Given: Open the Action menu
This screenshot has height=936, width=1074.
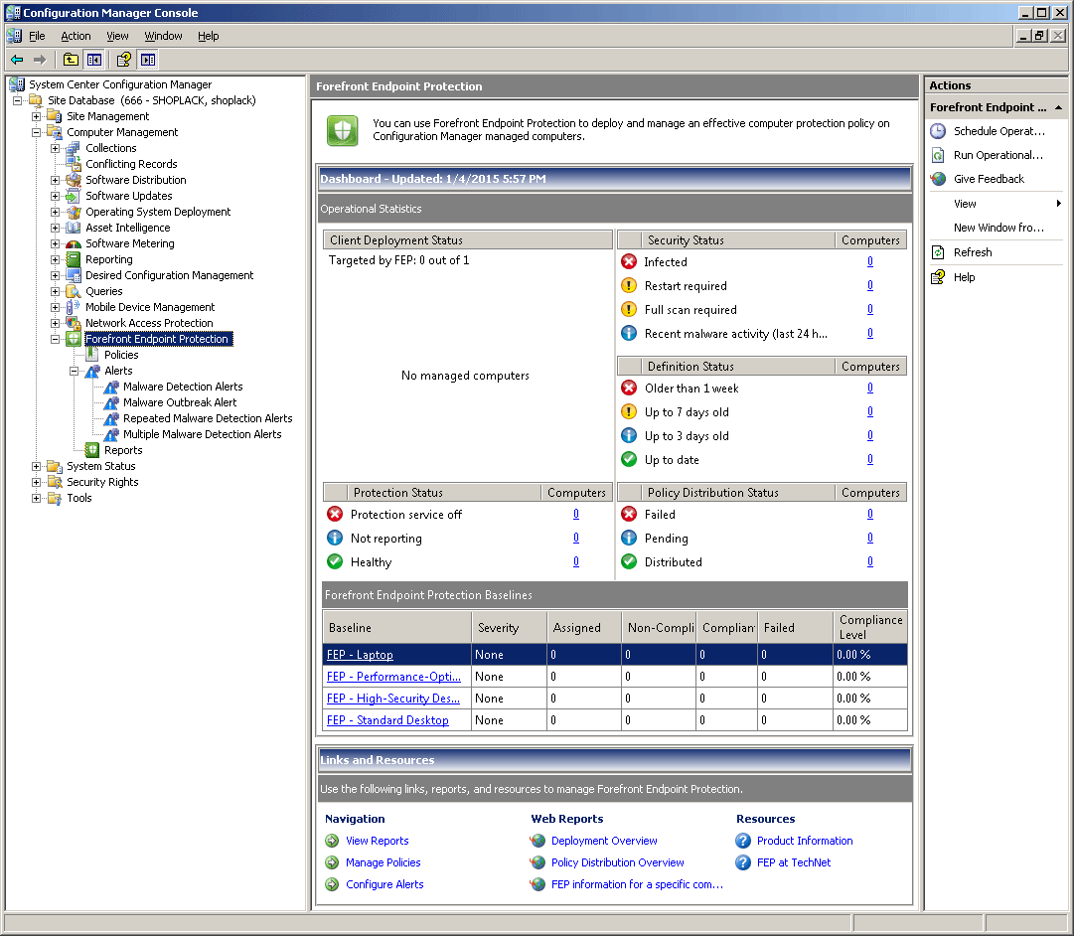Looking at the screenshot, I should point(76,36).
